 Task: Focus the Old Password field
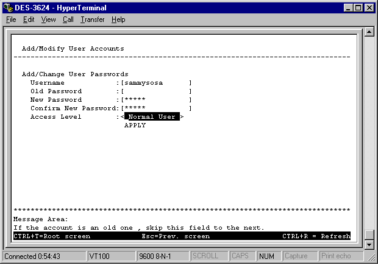(x=155, y=91)
